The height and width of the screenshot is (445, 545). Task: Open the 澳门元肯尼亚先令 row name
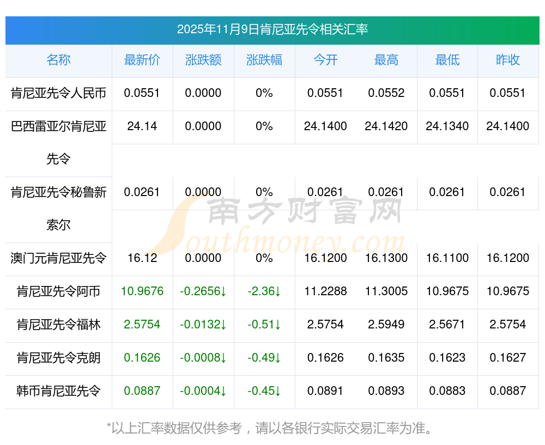tap(58, 258)
